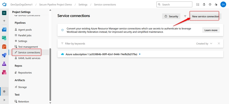The image size is (229, 104).
Task: Open Azure subscription 1 service connection
Action: tap(140, 54)
